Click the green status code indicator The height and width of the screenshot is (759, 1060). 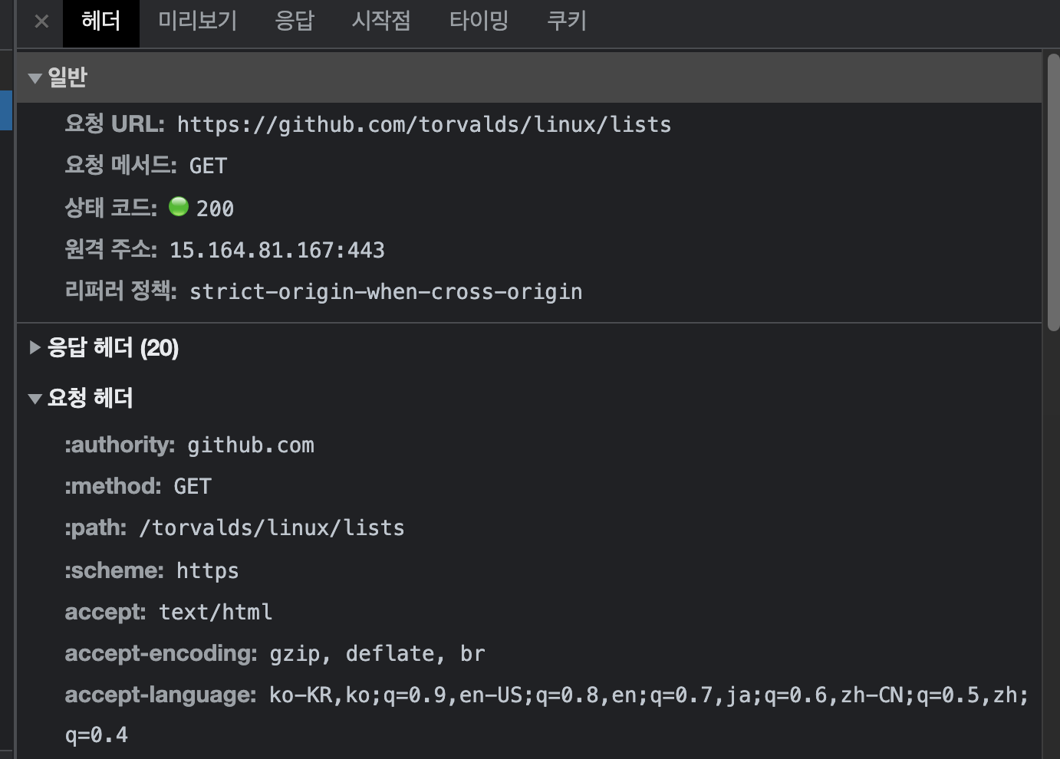tap(179, 206)
